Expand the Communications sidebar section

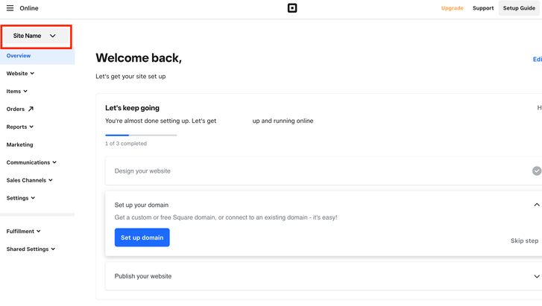[x=31, y=162]
